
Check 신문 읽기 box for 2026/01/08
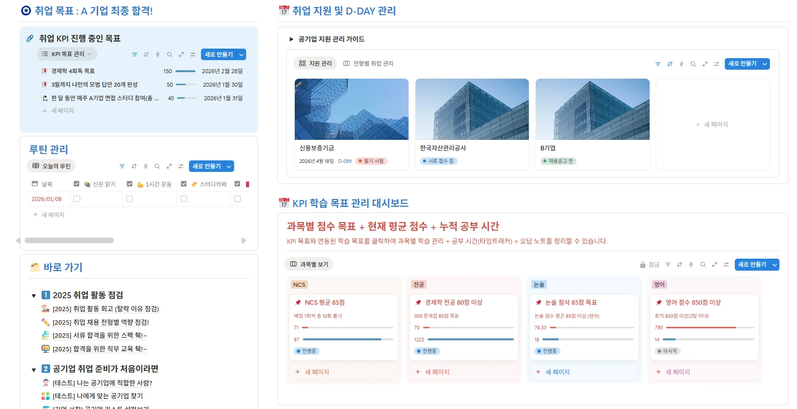pyautogui.click(x=77, y=199)
